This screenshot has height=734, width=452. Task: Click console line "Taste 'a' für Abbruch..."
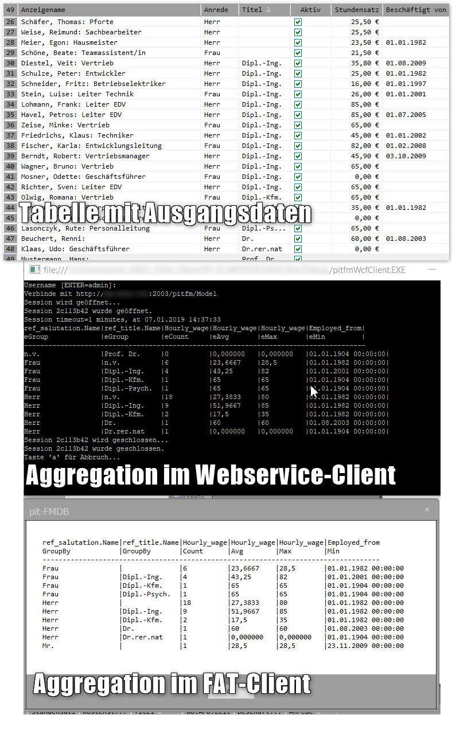point(72,457)
